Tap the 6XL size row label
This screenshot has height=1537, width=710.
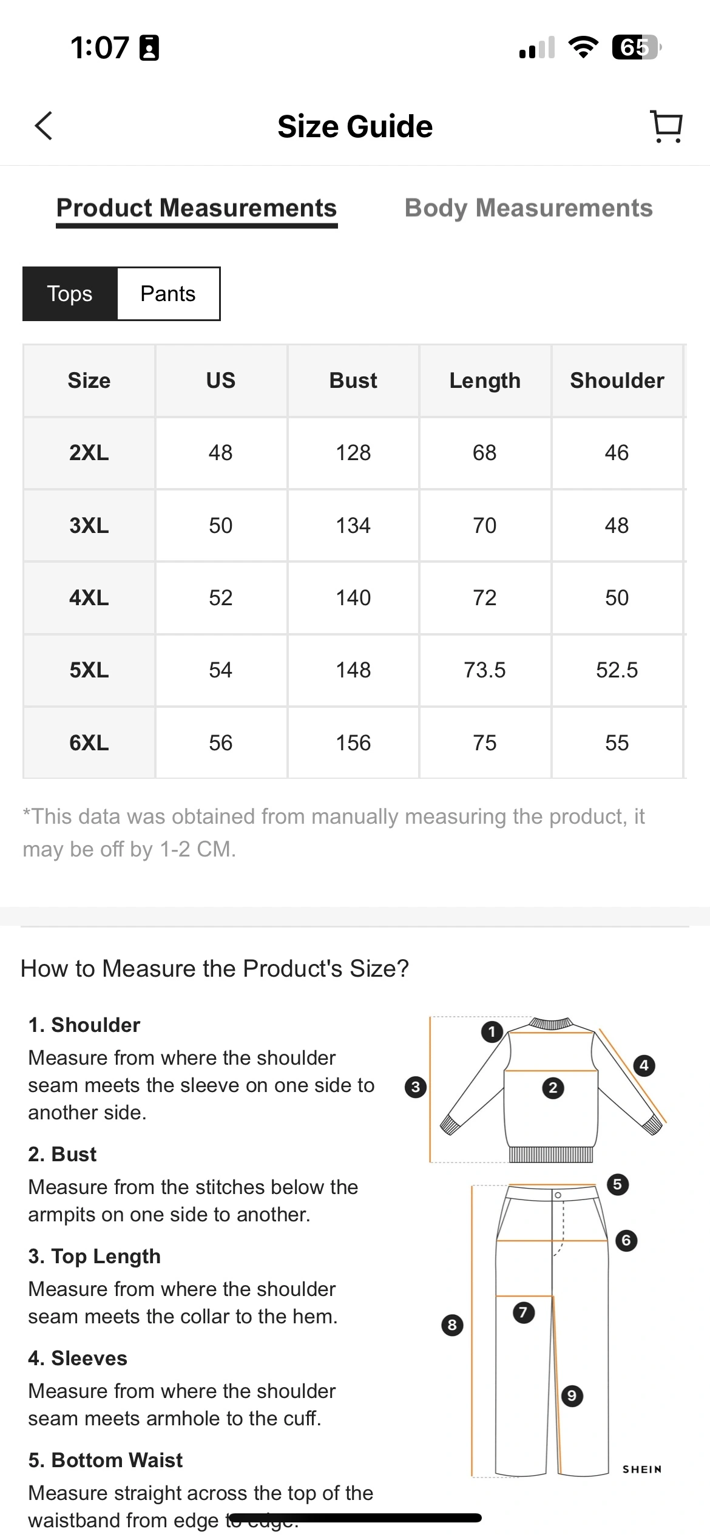point(89,743)
